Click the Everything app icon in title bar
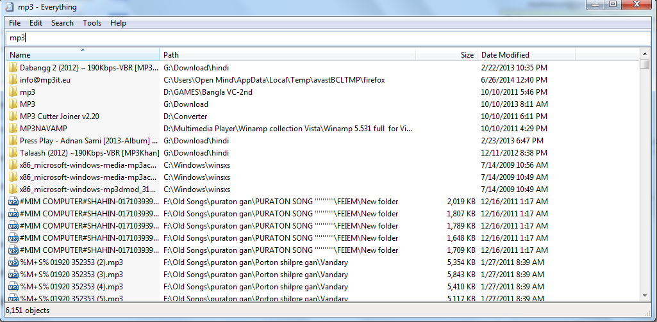Image resolution: width=657 pixels, height=322 pixels. point(8,6)
